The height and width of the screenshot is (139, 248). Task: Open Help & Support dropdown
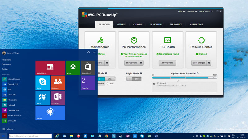click(206, 11)
